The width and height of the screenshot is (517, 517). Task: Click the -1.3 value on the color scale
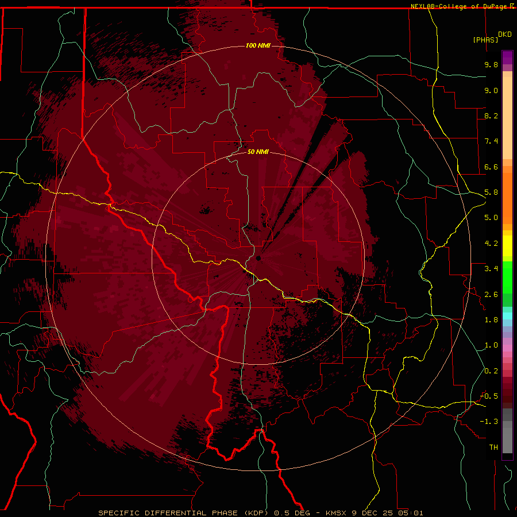click(489, 422)
